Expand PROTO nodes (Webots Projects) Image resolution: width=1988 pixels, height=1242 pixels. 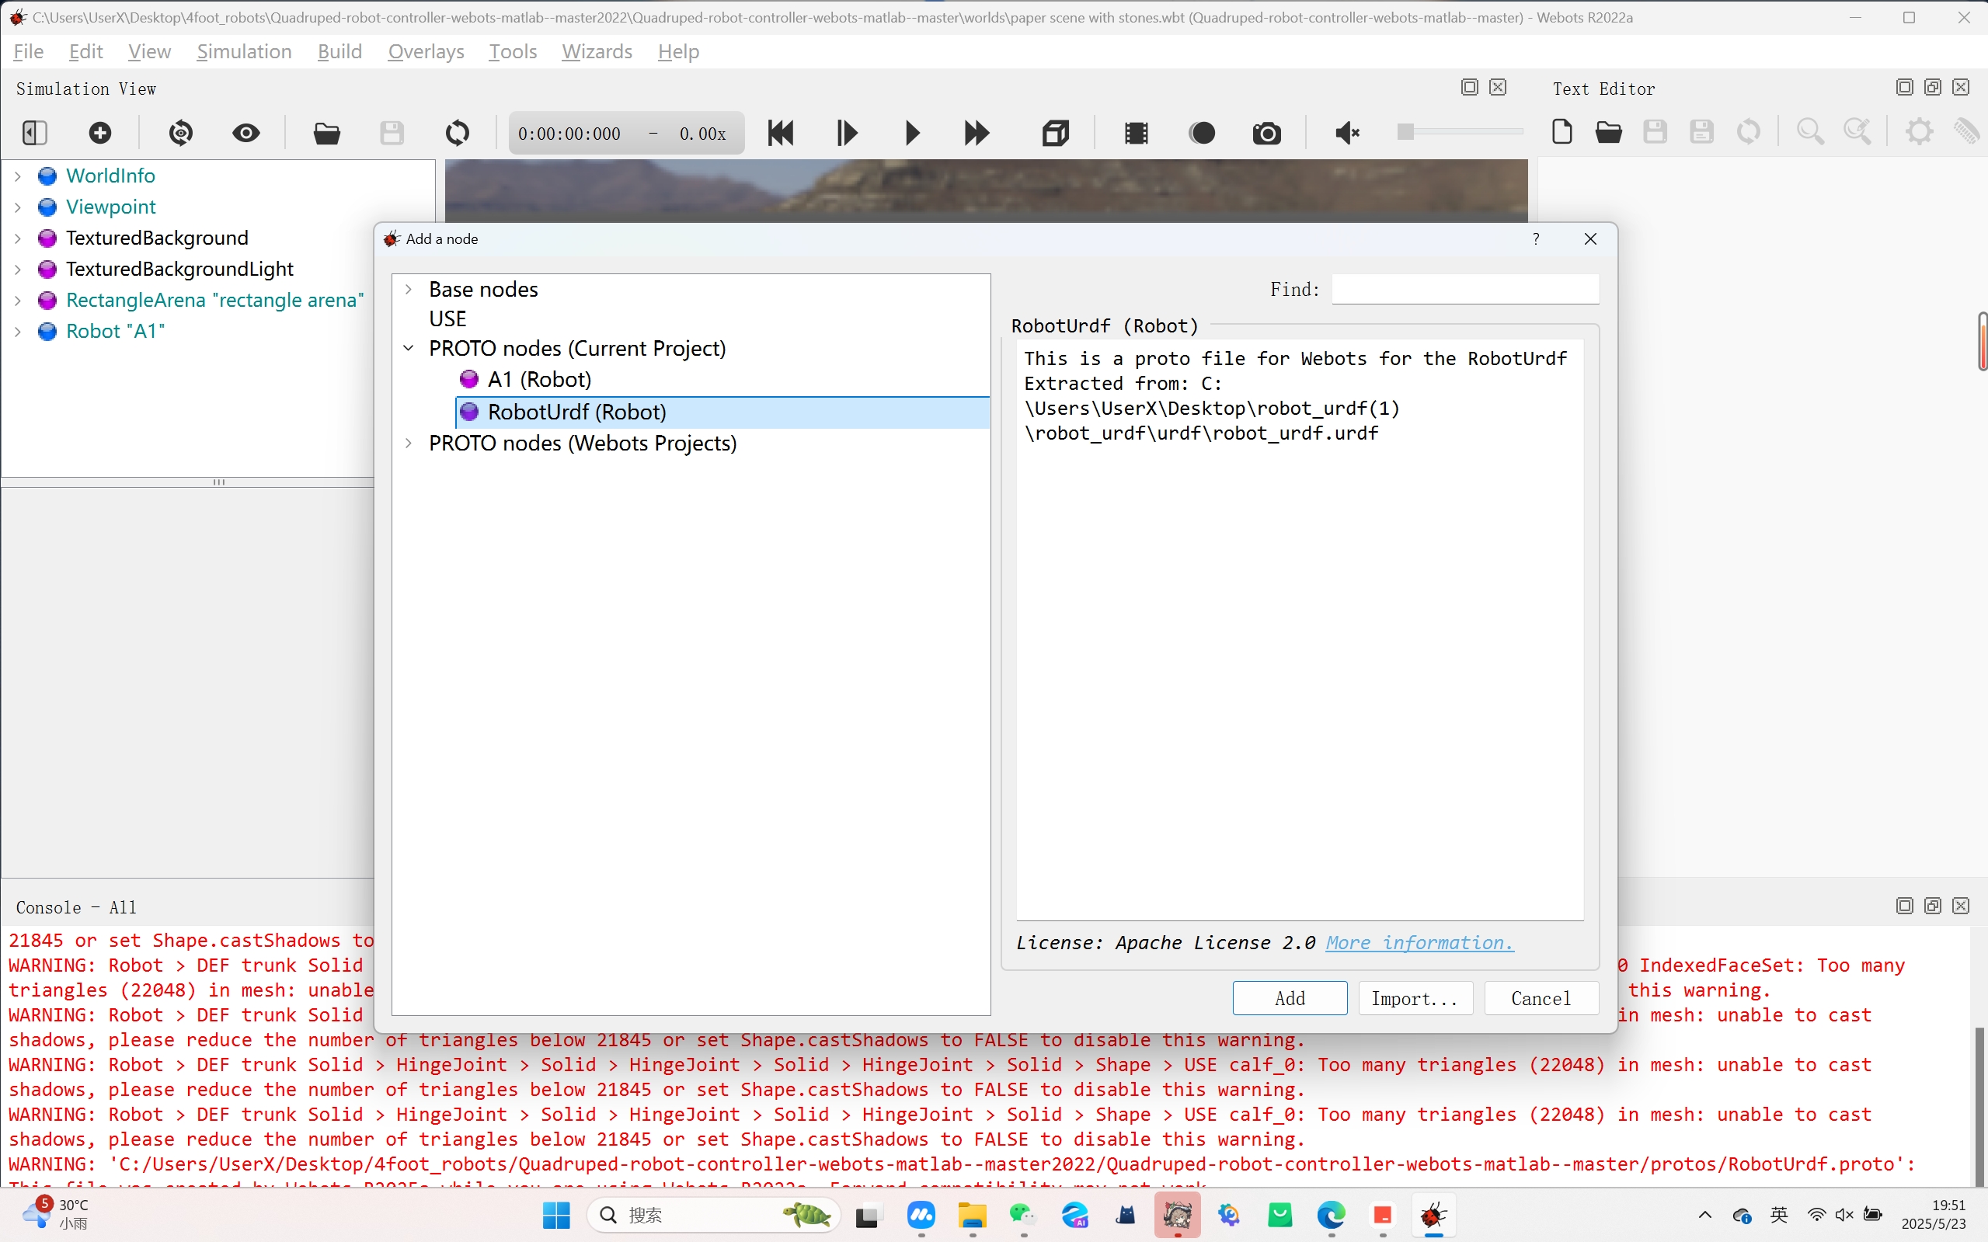click(409, 444)
